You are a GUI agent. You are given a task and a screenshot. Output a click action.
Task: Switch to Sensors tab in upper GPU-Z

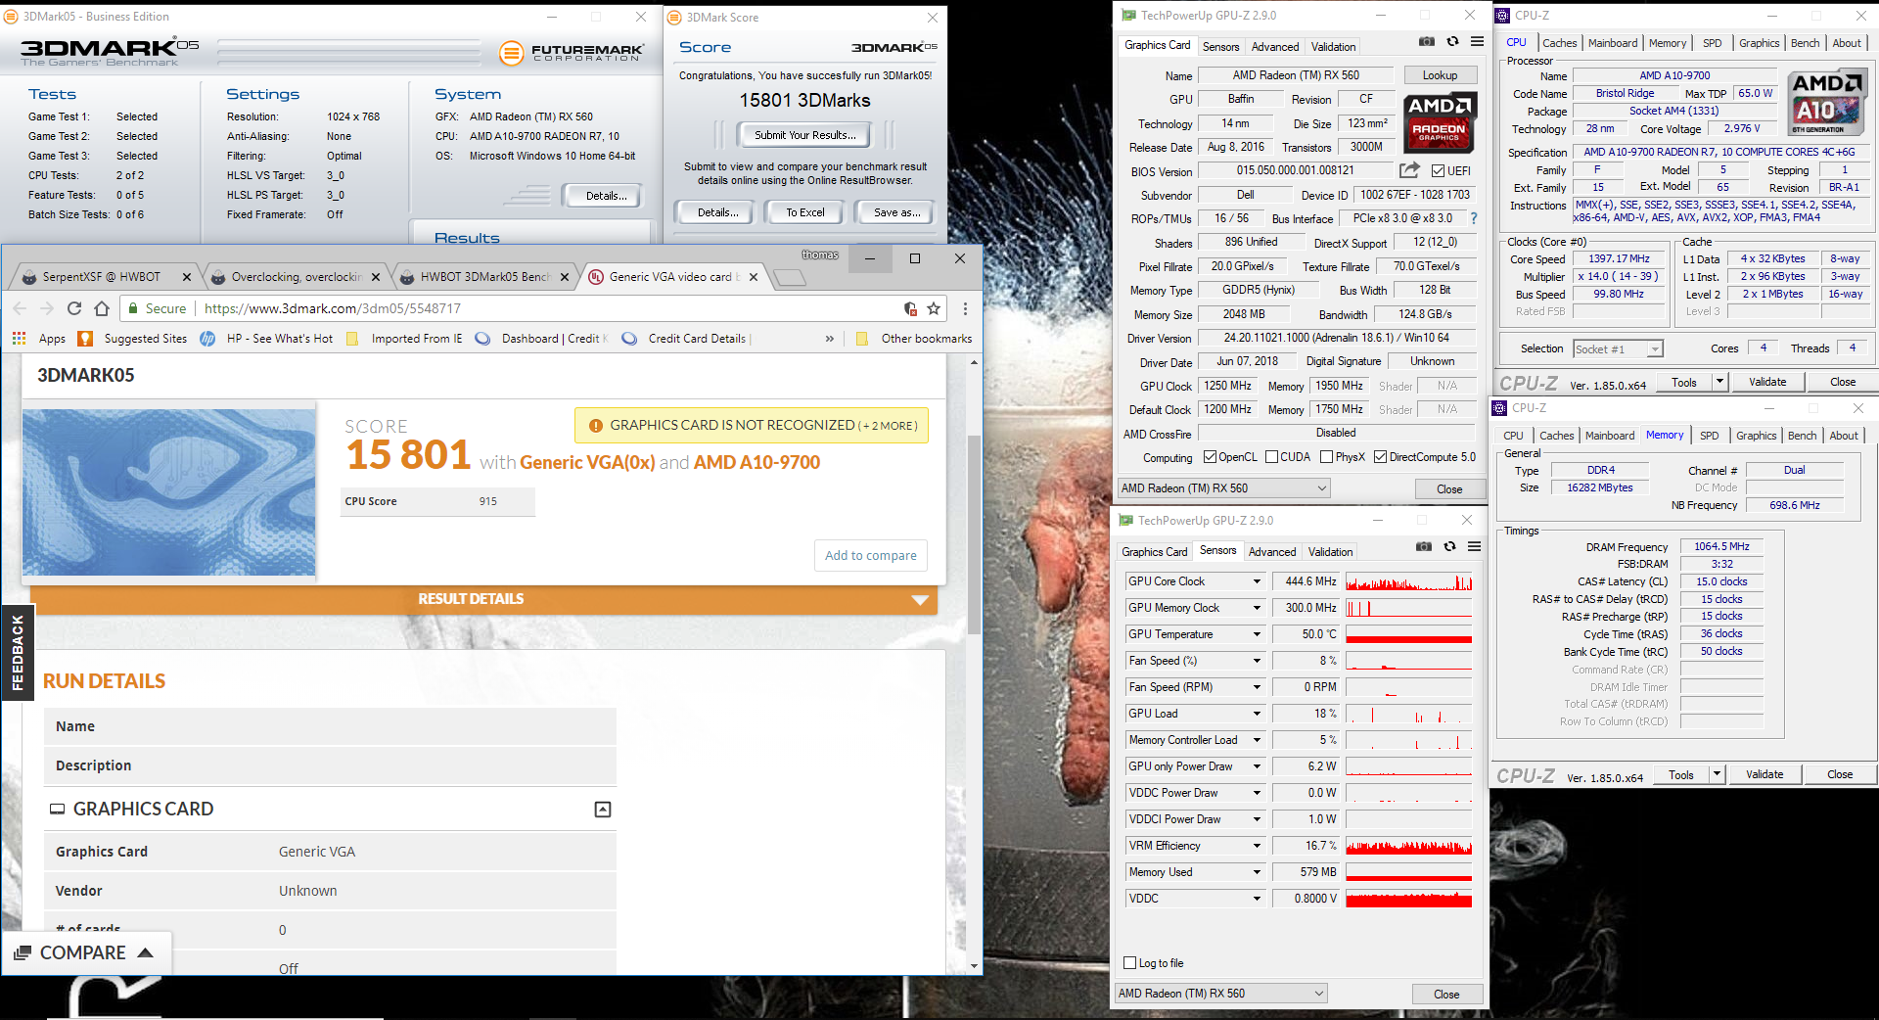click(1220, 46)
